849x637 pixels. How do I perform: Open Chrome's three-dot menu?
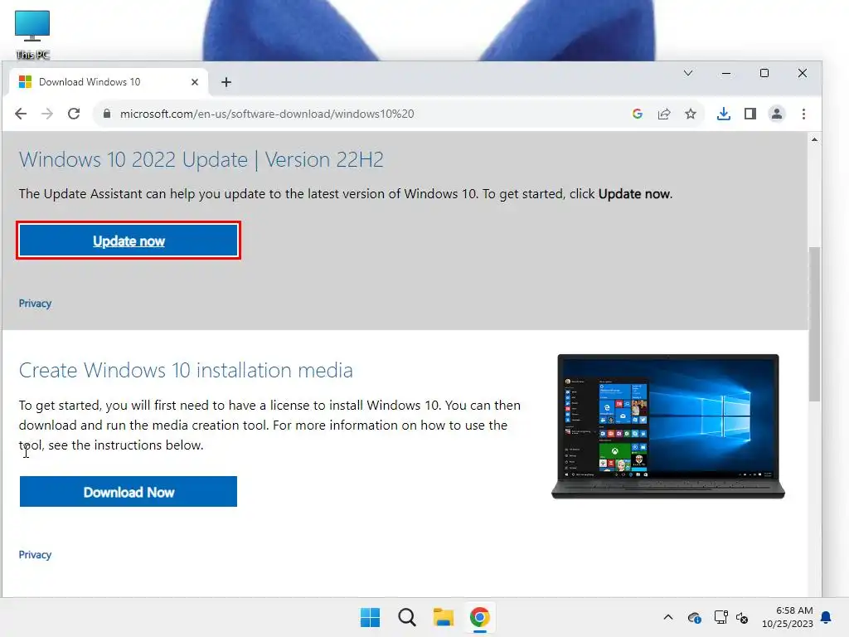pos(803,114)
